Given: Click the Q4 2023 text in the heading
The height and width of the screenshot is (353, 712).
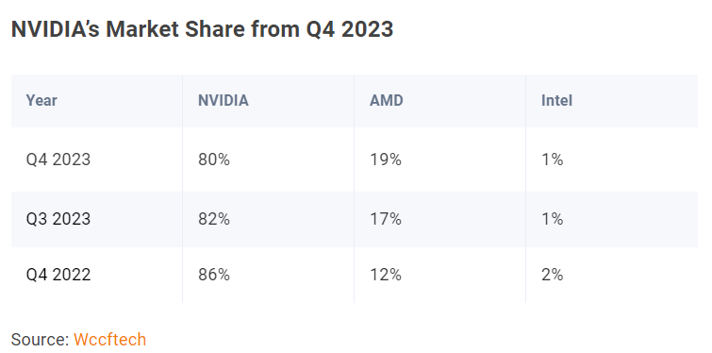Looking at the screenshot, I should (349, 29).
